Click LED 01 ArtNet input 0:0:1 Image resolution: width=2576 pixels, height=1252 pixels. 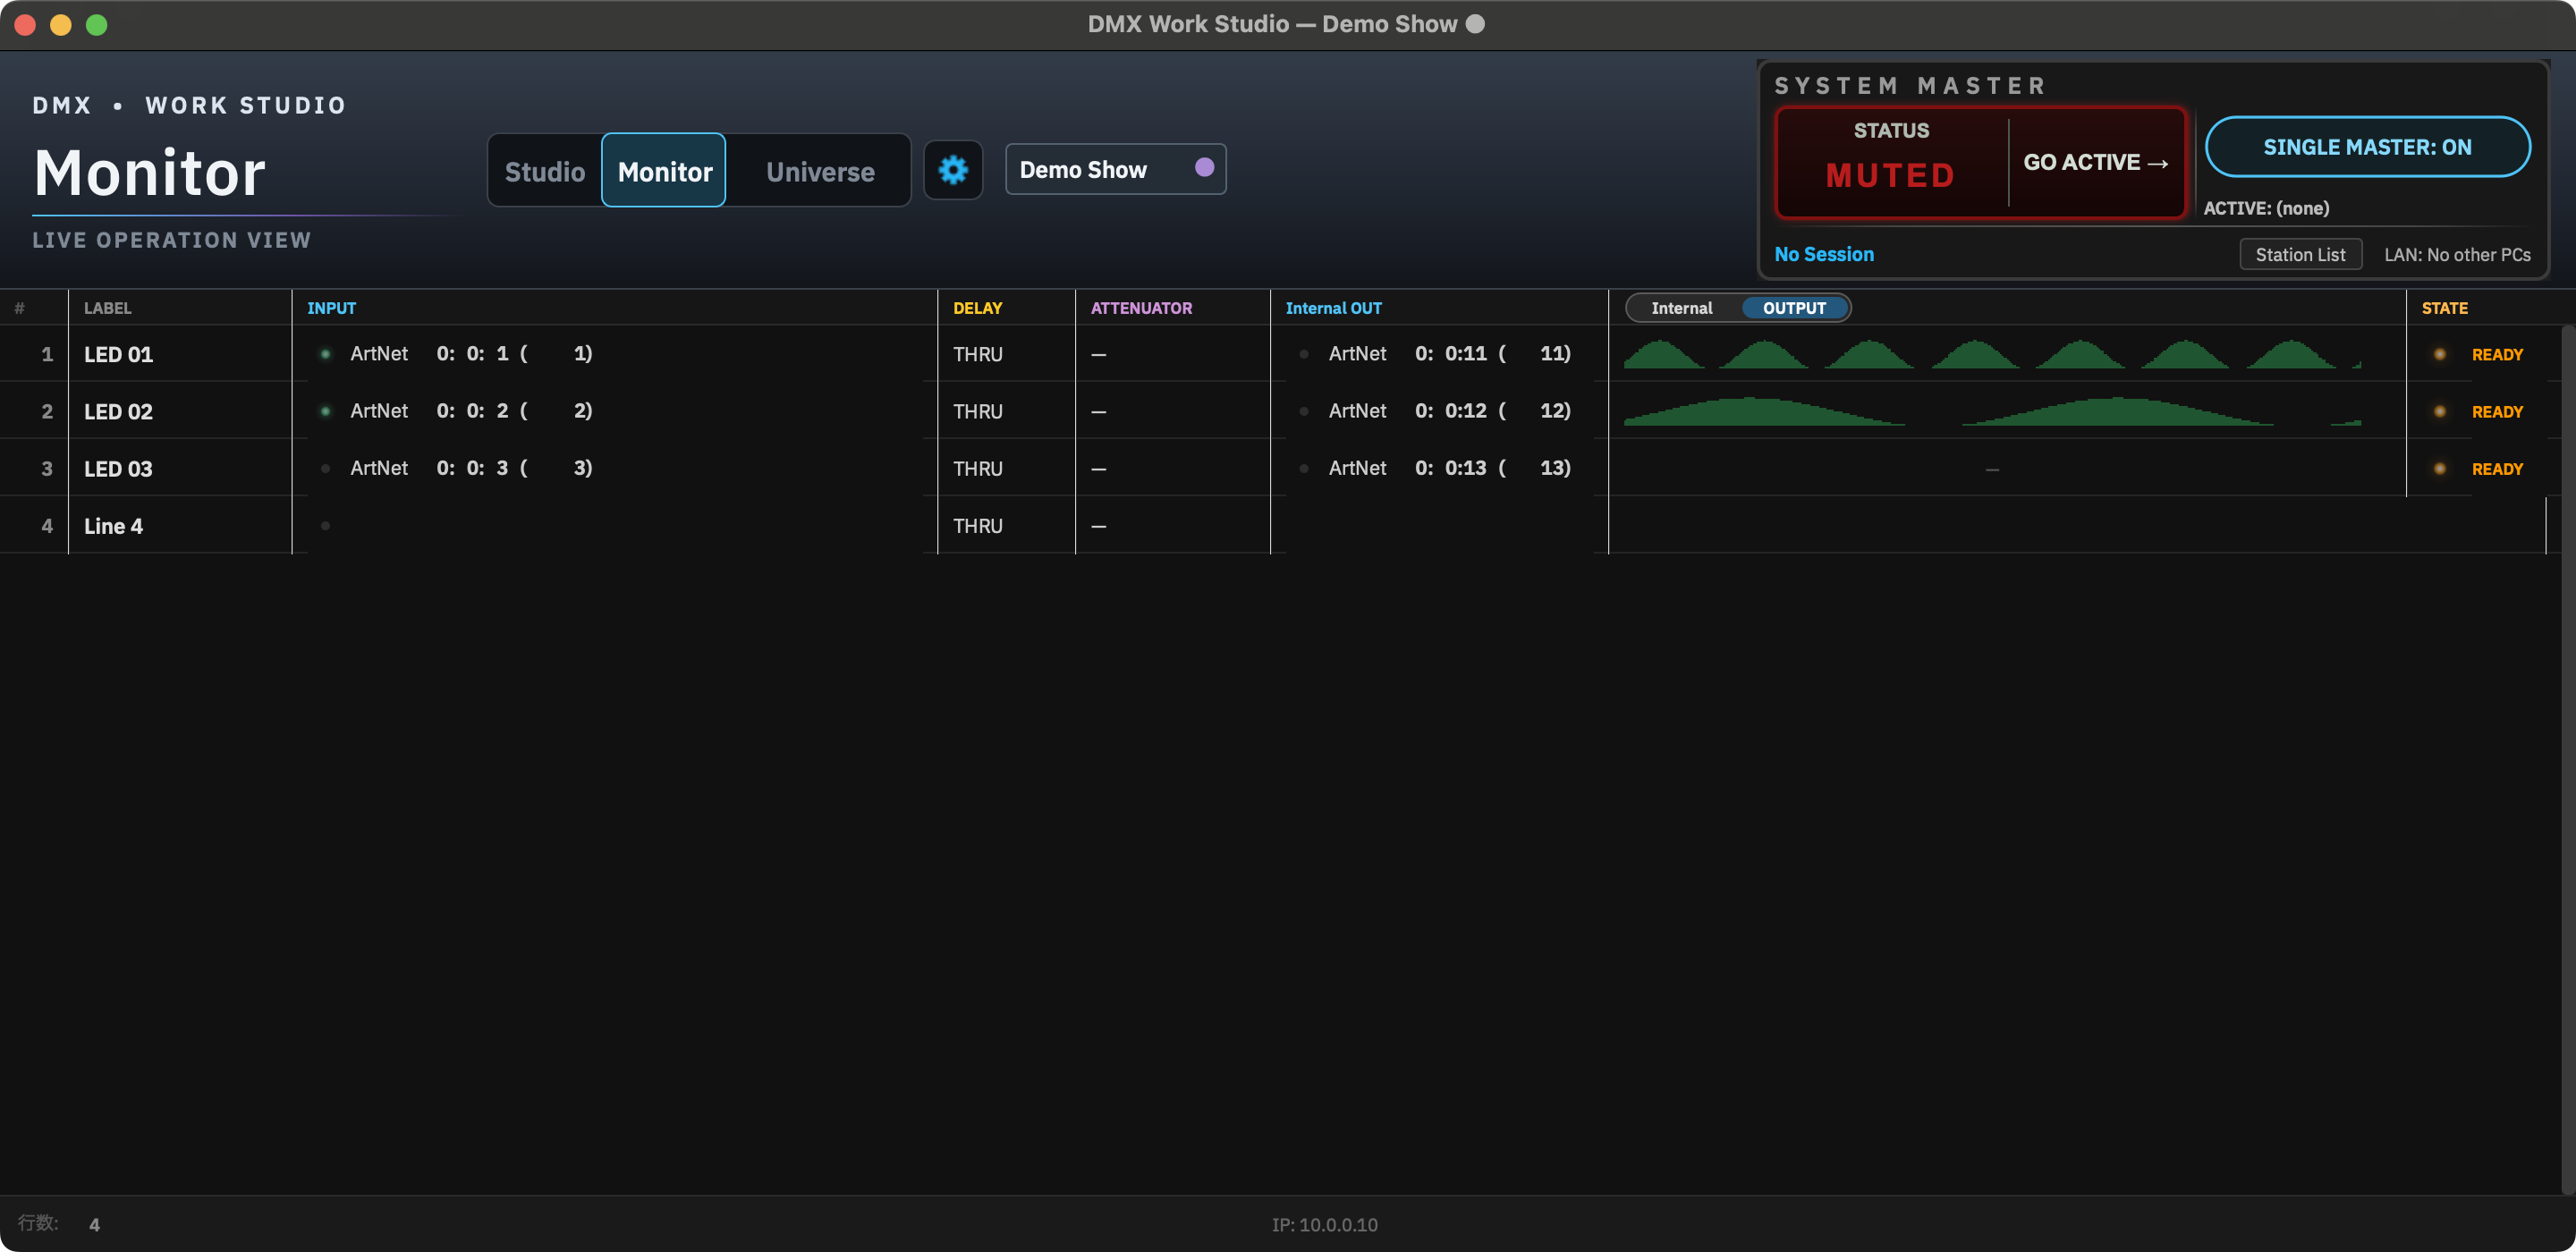coord(471,354)
